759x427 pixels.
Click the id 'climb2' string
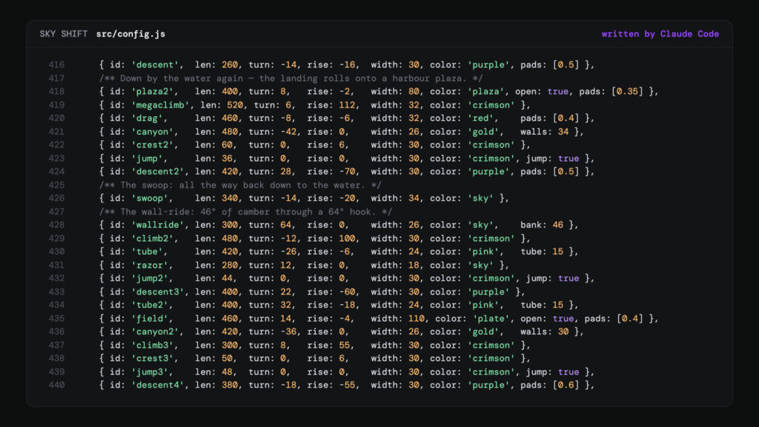(x=152, y=238)
